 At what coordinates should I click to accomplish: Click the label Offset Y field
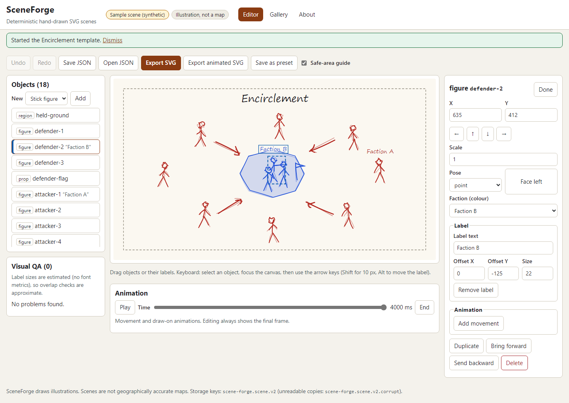click(503, 273)
